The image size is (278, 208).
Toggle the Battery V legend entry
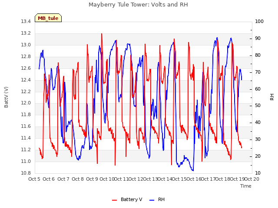pos(127,199)
